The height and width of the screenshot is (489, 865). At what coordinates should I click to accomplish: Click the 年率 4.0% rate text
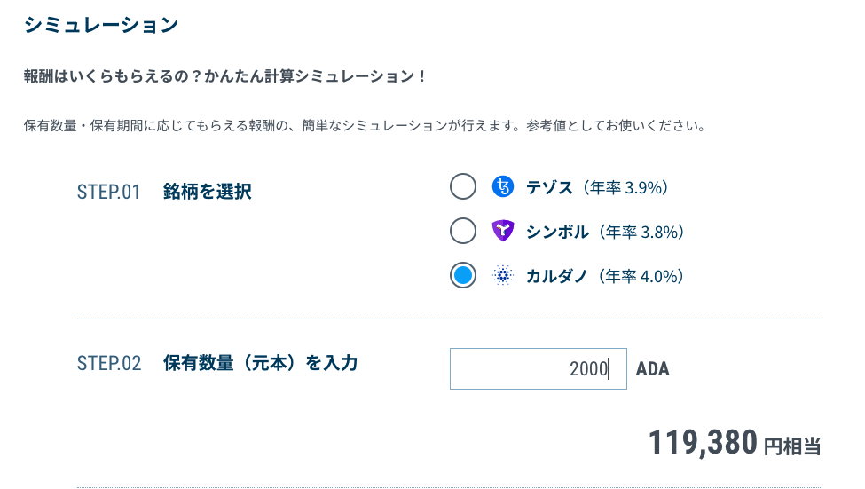(x=641, y=276)
